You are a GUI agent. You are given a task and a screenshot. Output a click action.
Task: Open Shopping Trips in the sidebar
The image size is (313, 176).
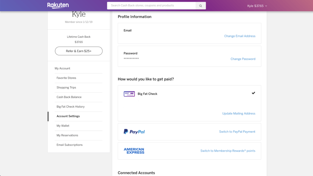pos(66,88)
